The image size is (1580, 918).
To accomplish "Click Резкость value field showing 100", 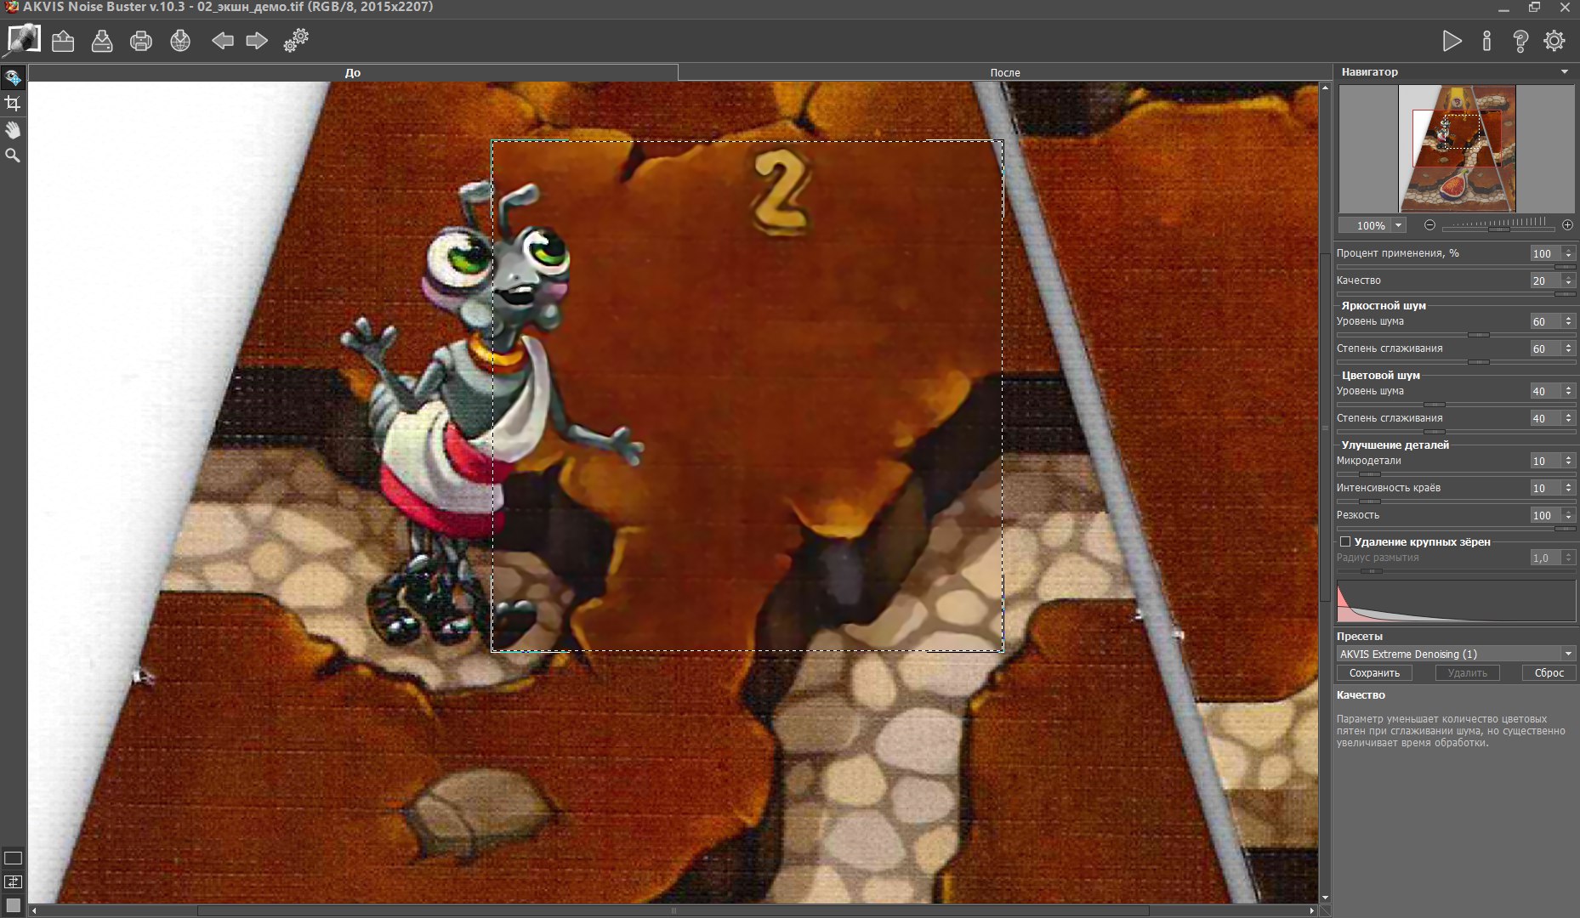I will [x=1546, y=515].
